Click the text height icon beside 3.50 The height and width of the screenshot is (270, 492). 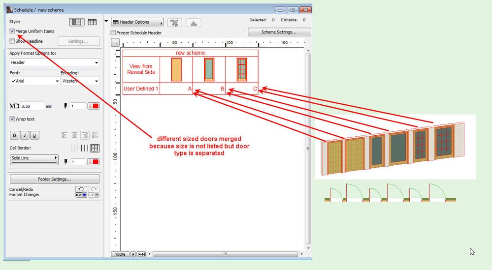coord(14,106)
